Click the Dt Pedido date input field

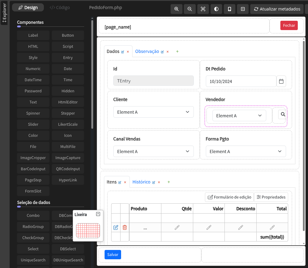(241, 81)
